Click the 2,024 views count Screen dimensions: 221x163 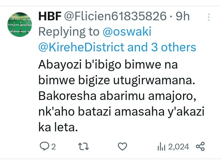click(x=179, y=147)
